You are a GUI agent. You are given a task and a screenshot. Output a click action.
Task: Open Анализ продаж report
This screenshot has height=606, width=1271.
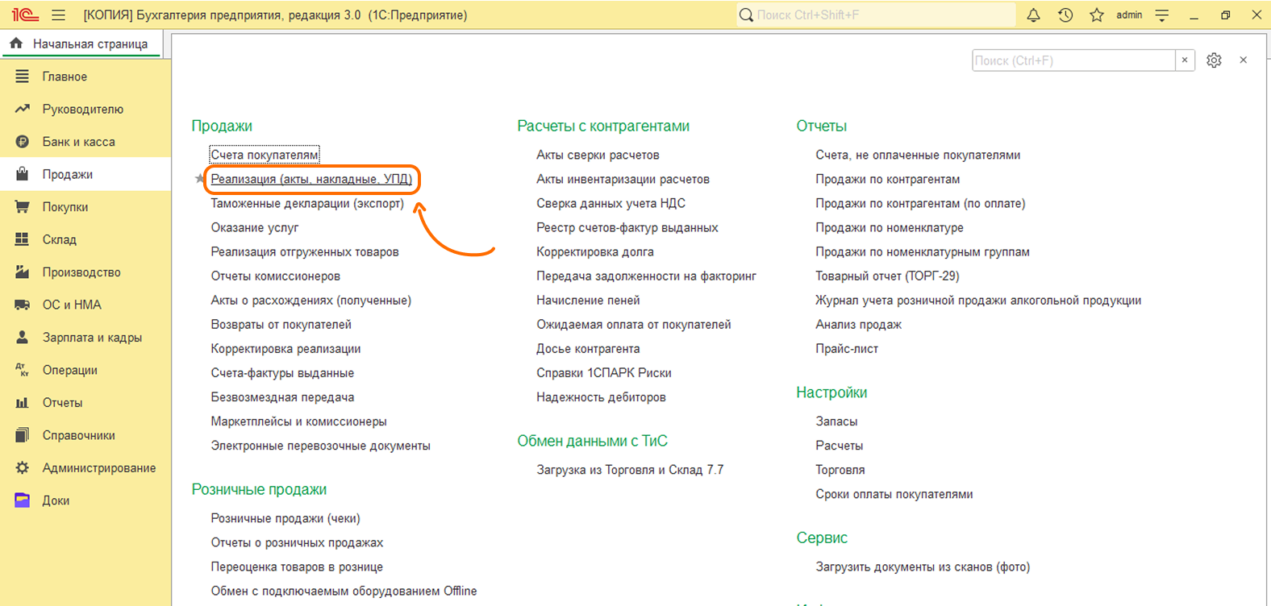(x=859, y=324)
